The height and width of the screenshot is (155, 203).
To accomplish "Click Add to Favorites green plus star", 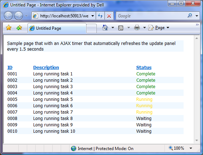I will [x=19, y=28].
